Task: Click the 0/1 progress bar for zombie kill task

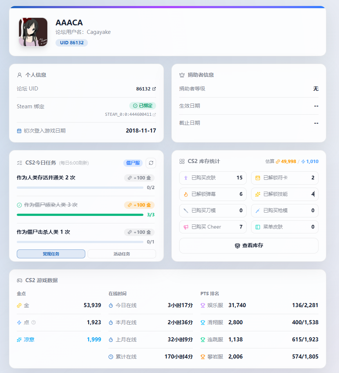Action: (80, 242)
